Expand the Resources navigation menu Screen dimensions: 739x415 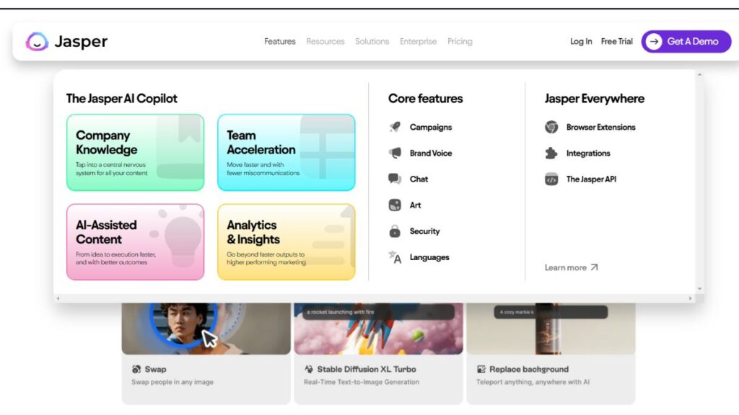tap(325, 42)
